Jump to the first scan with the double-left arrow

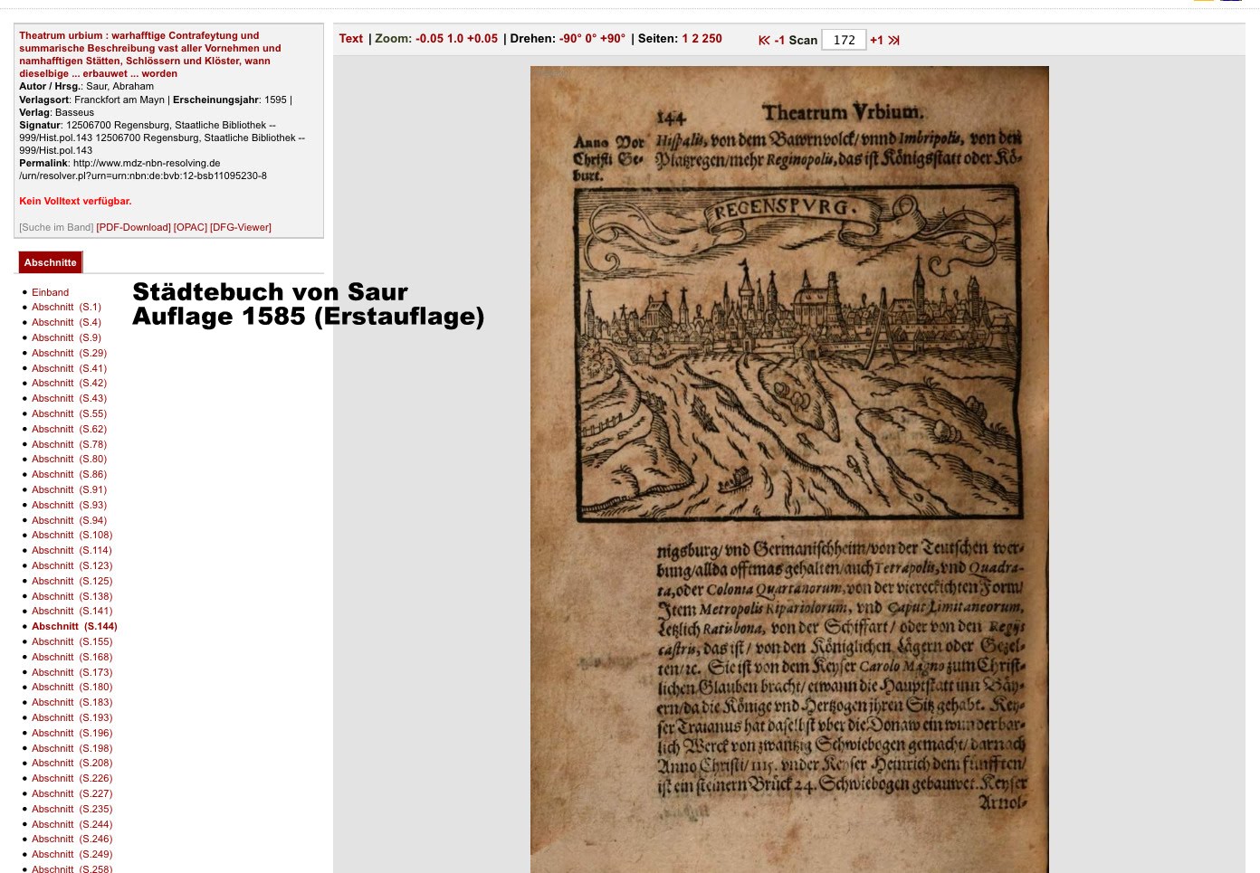pos(764,40)
